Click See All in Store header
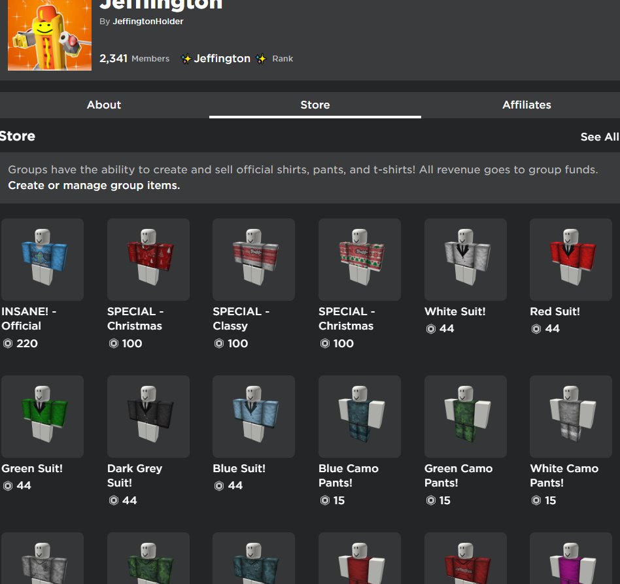Image resolution: width=620 pixels, height=584 pixels. (600, 137)
